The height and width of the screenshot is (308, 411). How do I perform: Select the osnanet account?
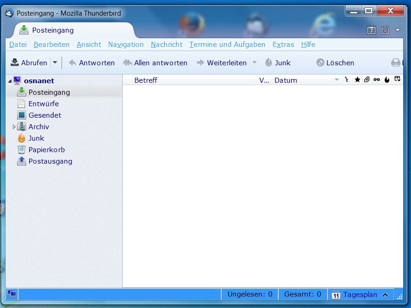click(x=39, y=81)
